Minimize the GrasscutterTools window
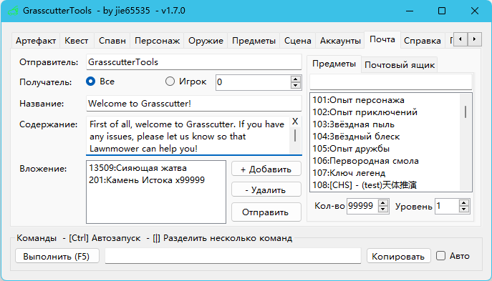Screen dimensions: 492x281 point(409,11)
